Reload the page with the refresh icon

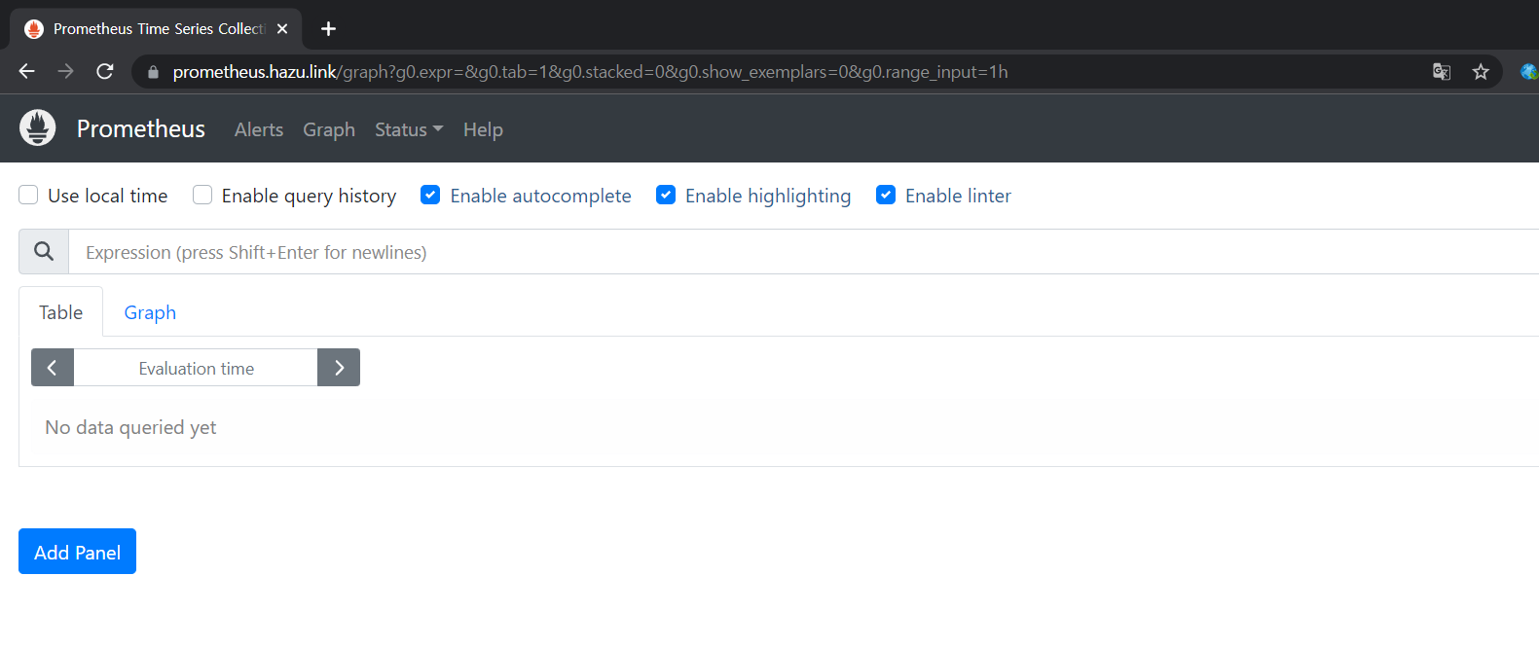pyautogui.click(x=105, y=71)
